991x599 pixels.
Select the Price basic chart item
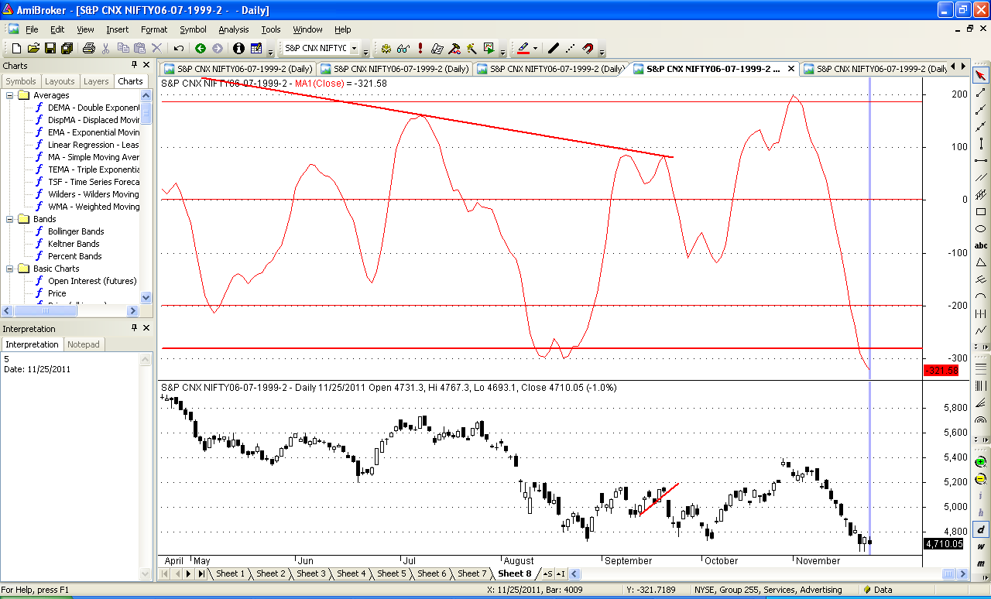(57, 293)
